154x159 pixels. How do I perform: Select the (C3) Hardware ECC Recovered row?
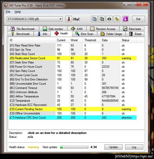coord(73,105)
